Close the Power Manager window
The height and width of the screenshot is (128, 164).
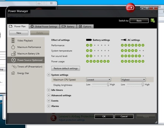point(154,8)
